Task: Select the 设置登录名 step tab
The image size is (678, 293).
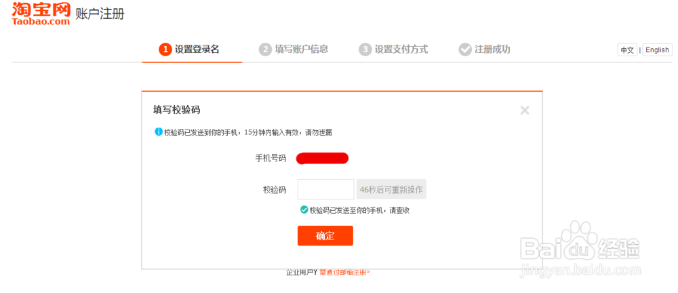Action: (197, 49)
